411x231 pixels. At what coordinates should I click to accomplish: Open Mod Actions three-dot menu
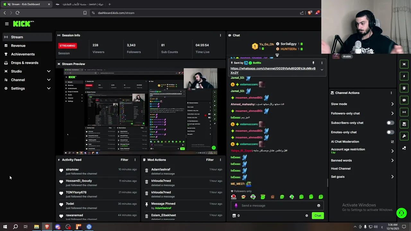[220, 160]
